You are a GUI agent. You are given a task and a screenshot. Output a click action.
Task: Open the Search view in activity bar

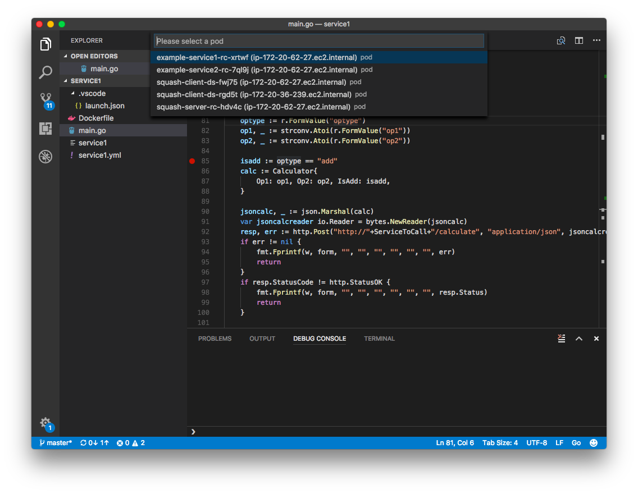tap(45, 72)
